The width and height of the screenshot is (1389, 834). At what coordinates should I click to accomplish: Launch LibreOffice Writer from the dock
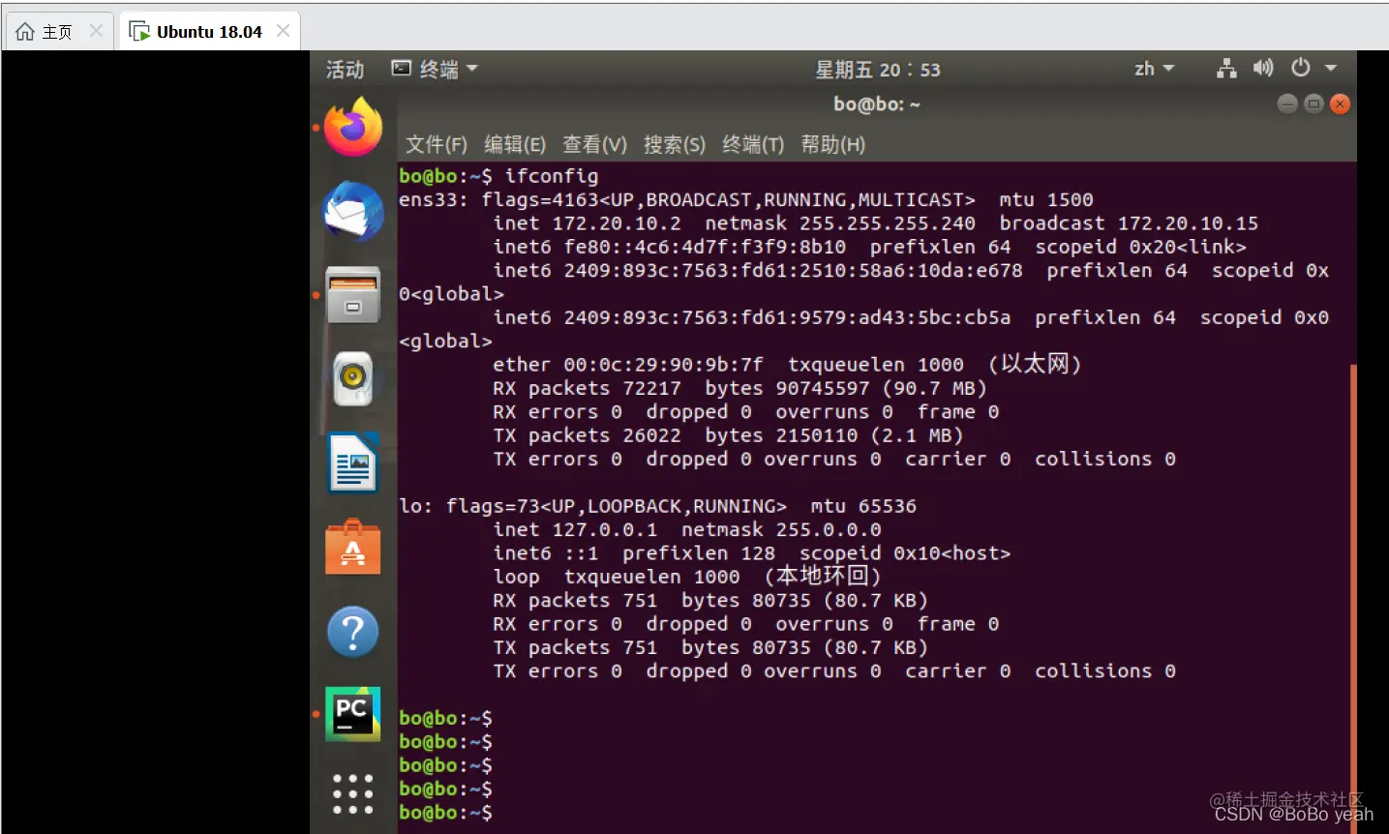(352, 462)
